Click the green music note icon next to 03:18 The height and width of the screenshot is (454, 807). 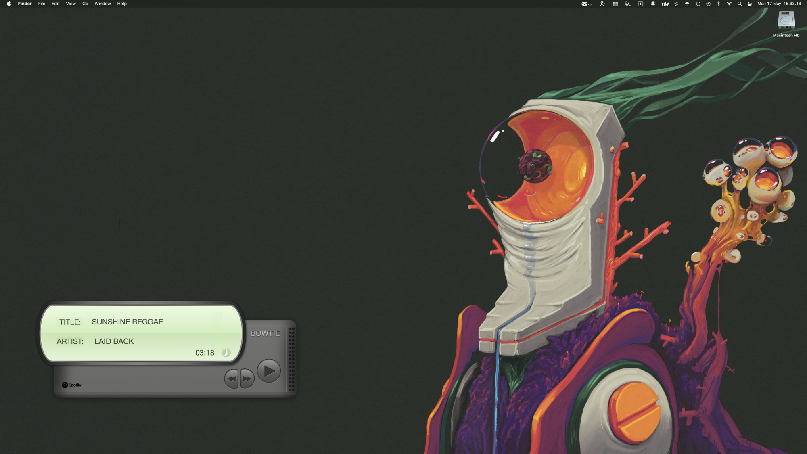click(226, 353)
